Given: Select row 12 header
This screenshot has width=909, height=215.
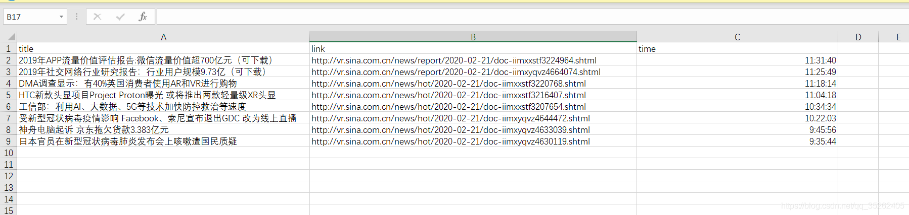Looking at the screenshot, I should point(9,176).
